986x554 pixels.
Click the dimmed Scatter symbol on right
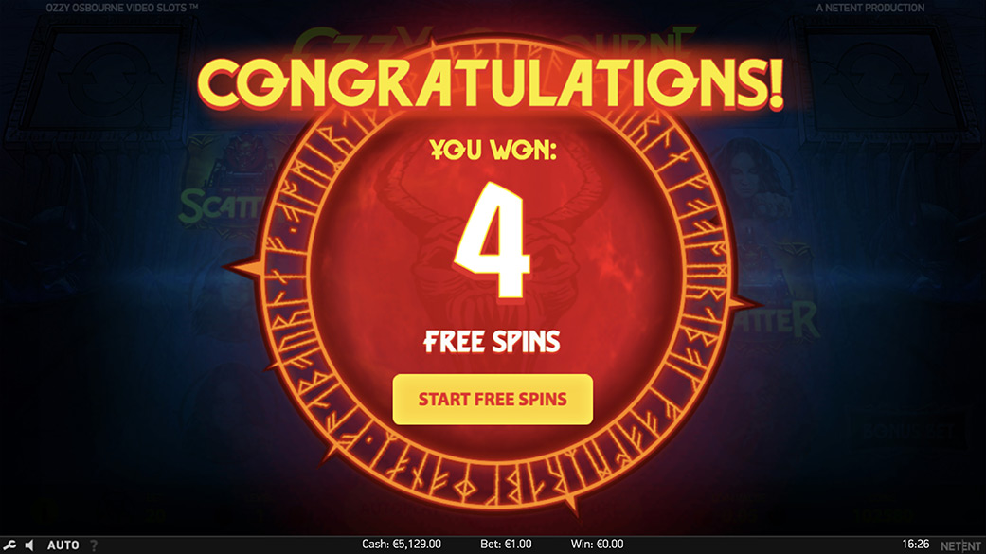[780, 317]
